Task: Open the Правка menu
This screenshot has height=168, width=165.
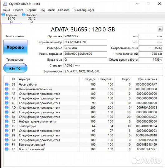Action: (x=18, y=10)
